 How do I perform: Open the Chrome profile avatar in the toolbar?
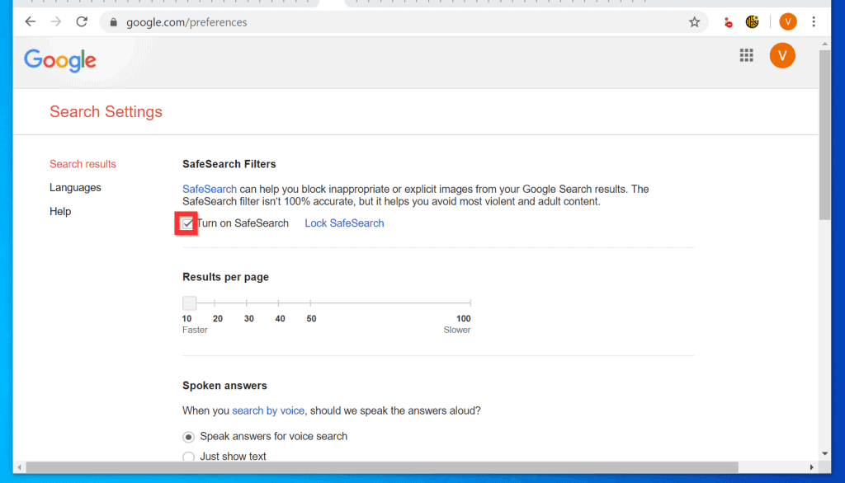pos(788,22)
